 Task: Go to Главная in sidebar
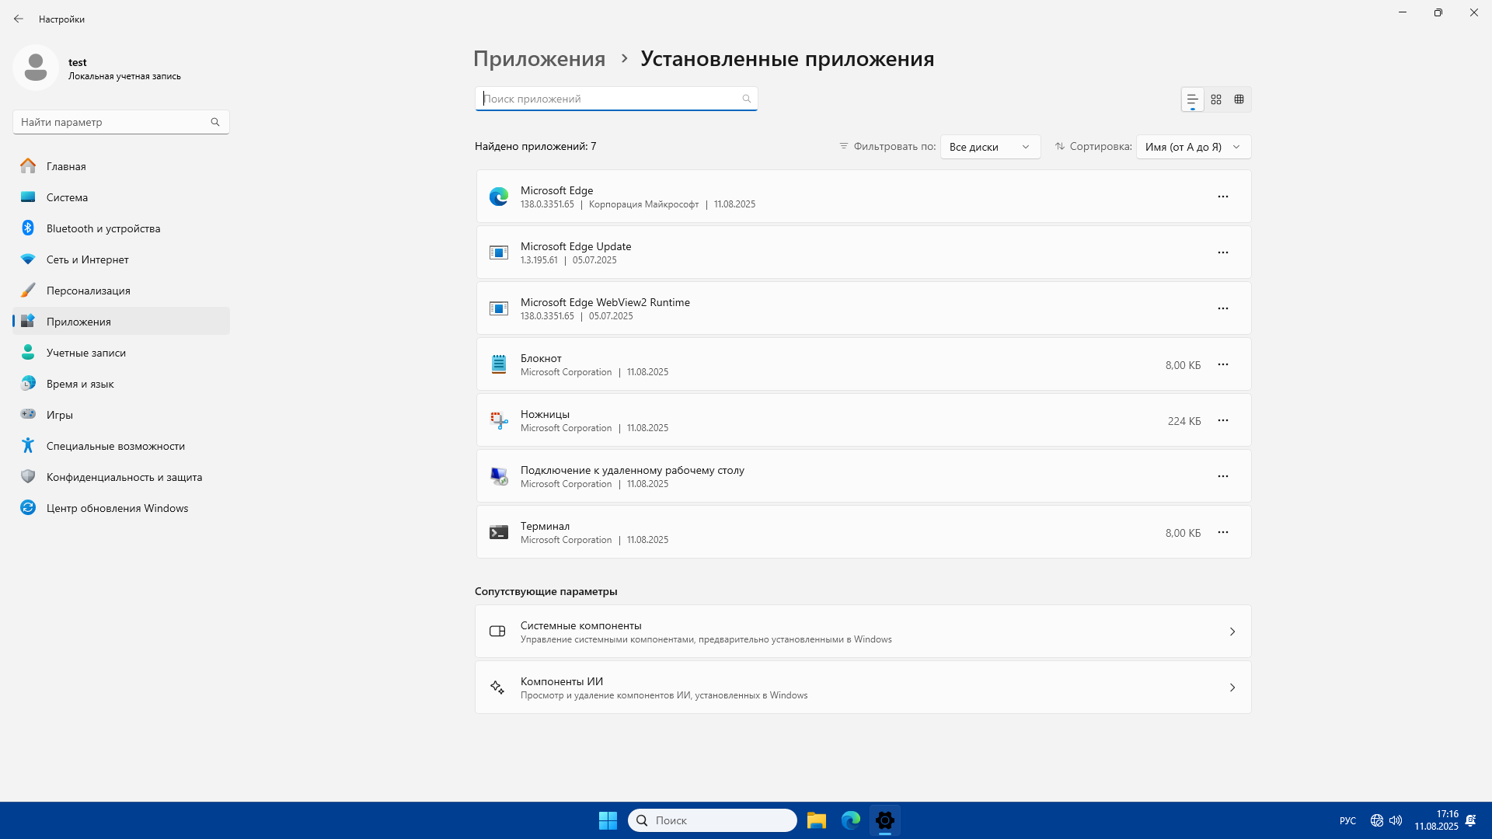click(121, 166)
